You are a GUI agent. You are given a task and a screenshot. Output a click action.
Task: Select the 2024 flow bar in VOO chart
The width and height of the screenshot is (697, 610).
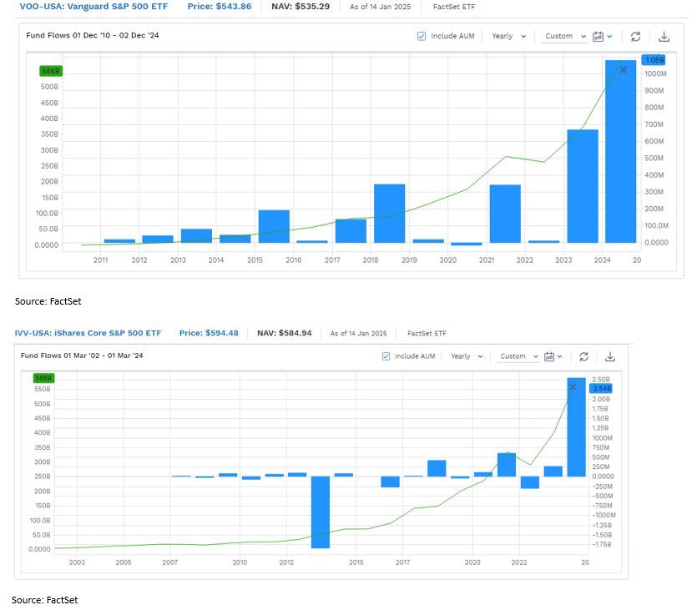click(620, 152)
